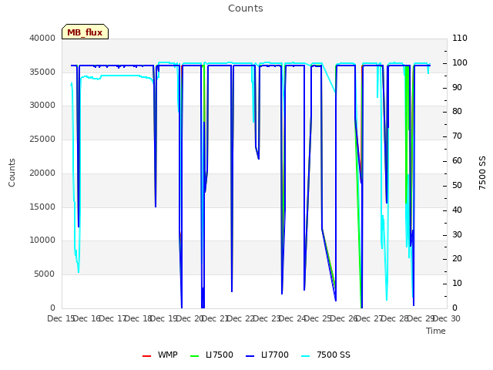The image size is (493, 370).
Task: Click the 10000 left axis tick label
Action: pos(42,240)
